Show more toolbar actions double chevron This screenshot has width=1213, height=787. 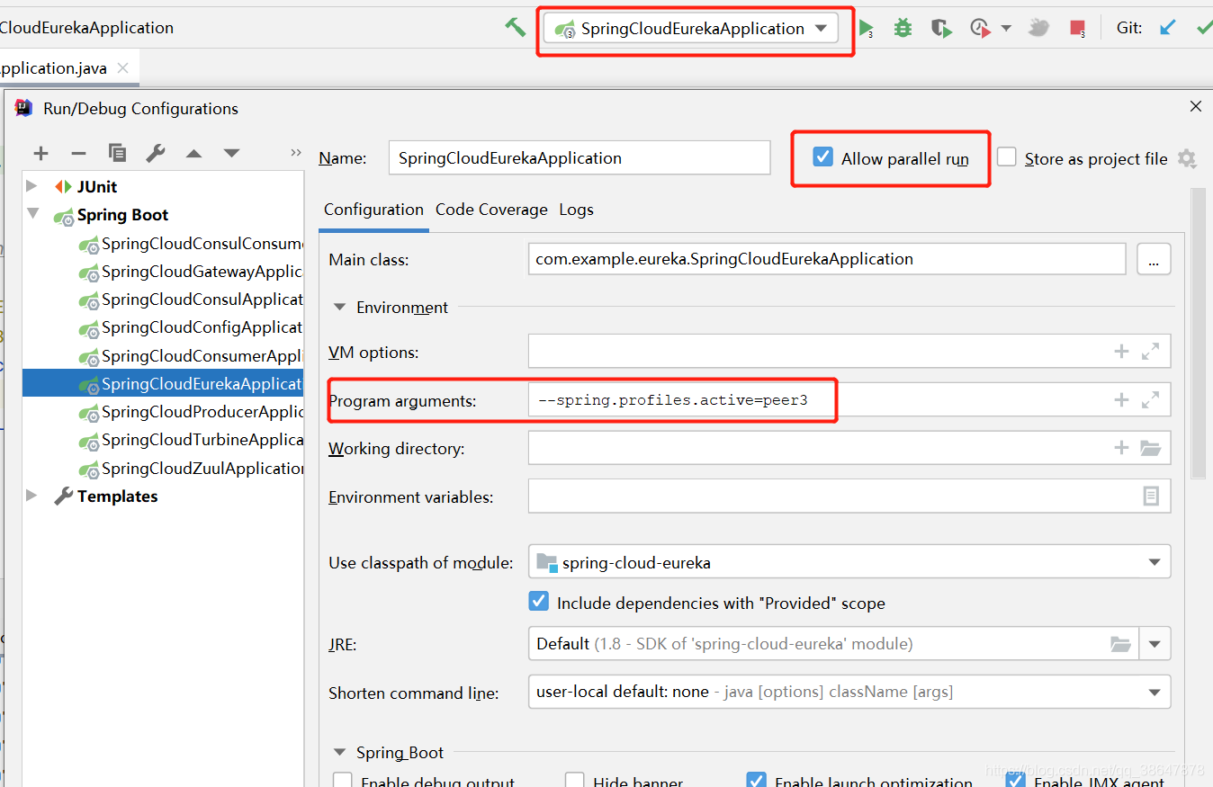click(x=295, y=153)
